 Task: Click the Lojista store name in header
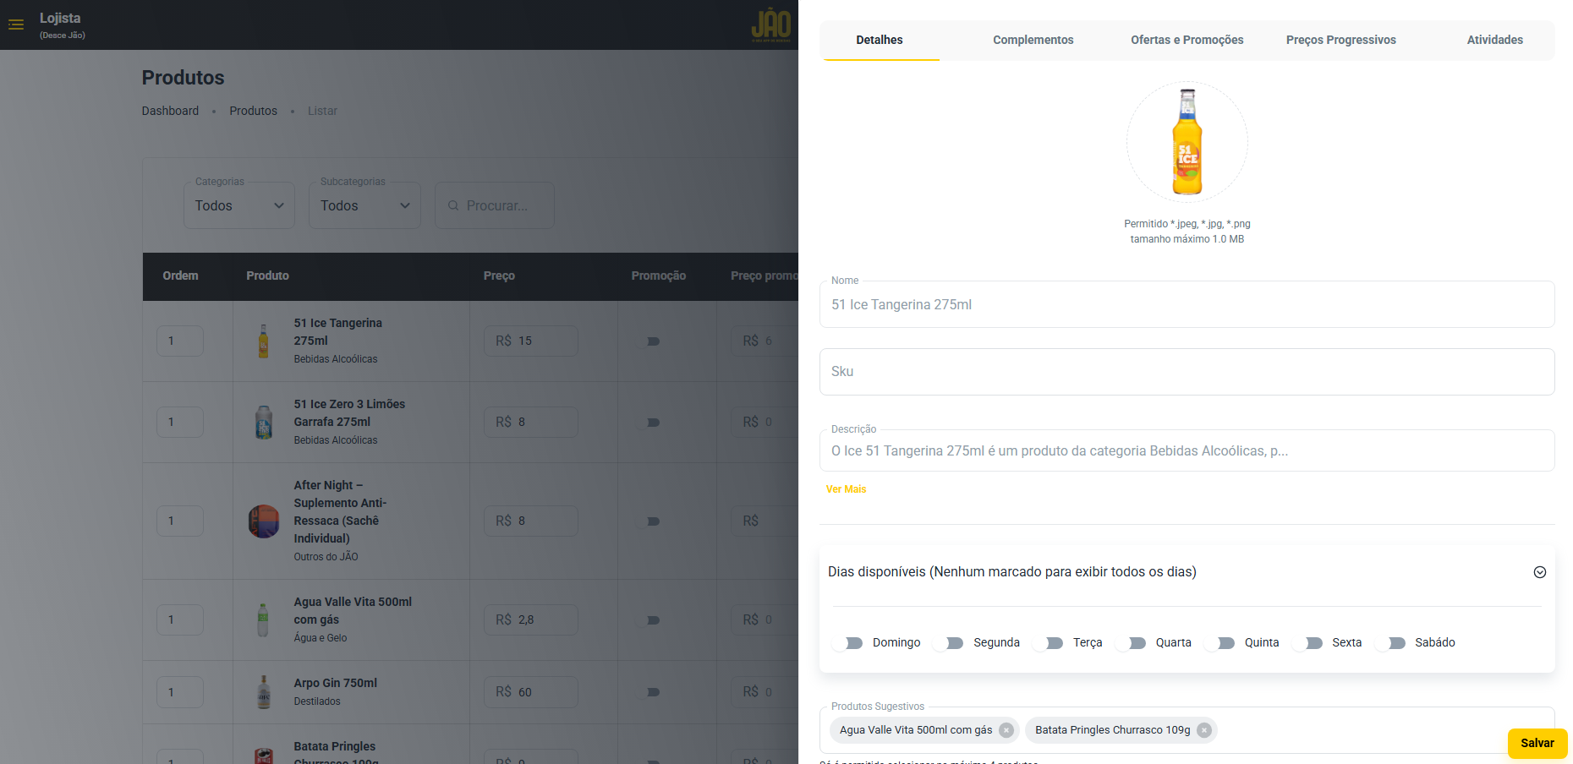(x=60, y=18)
